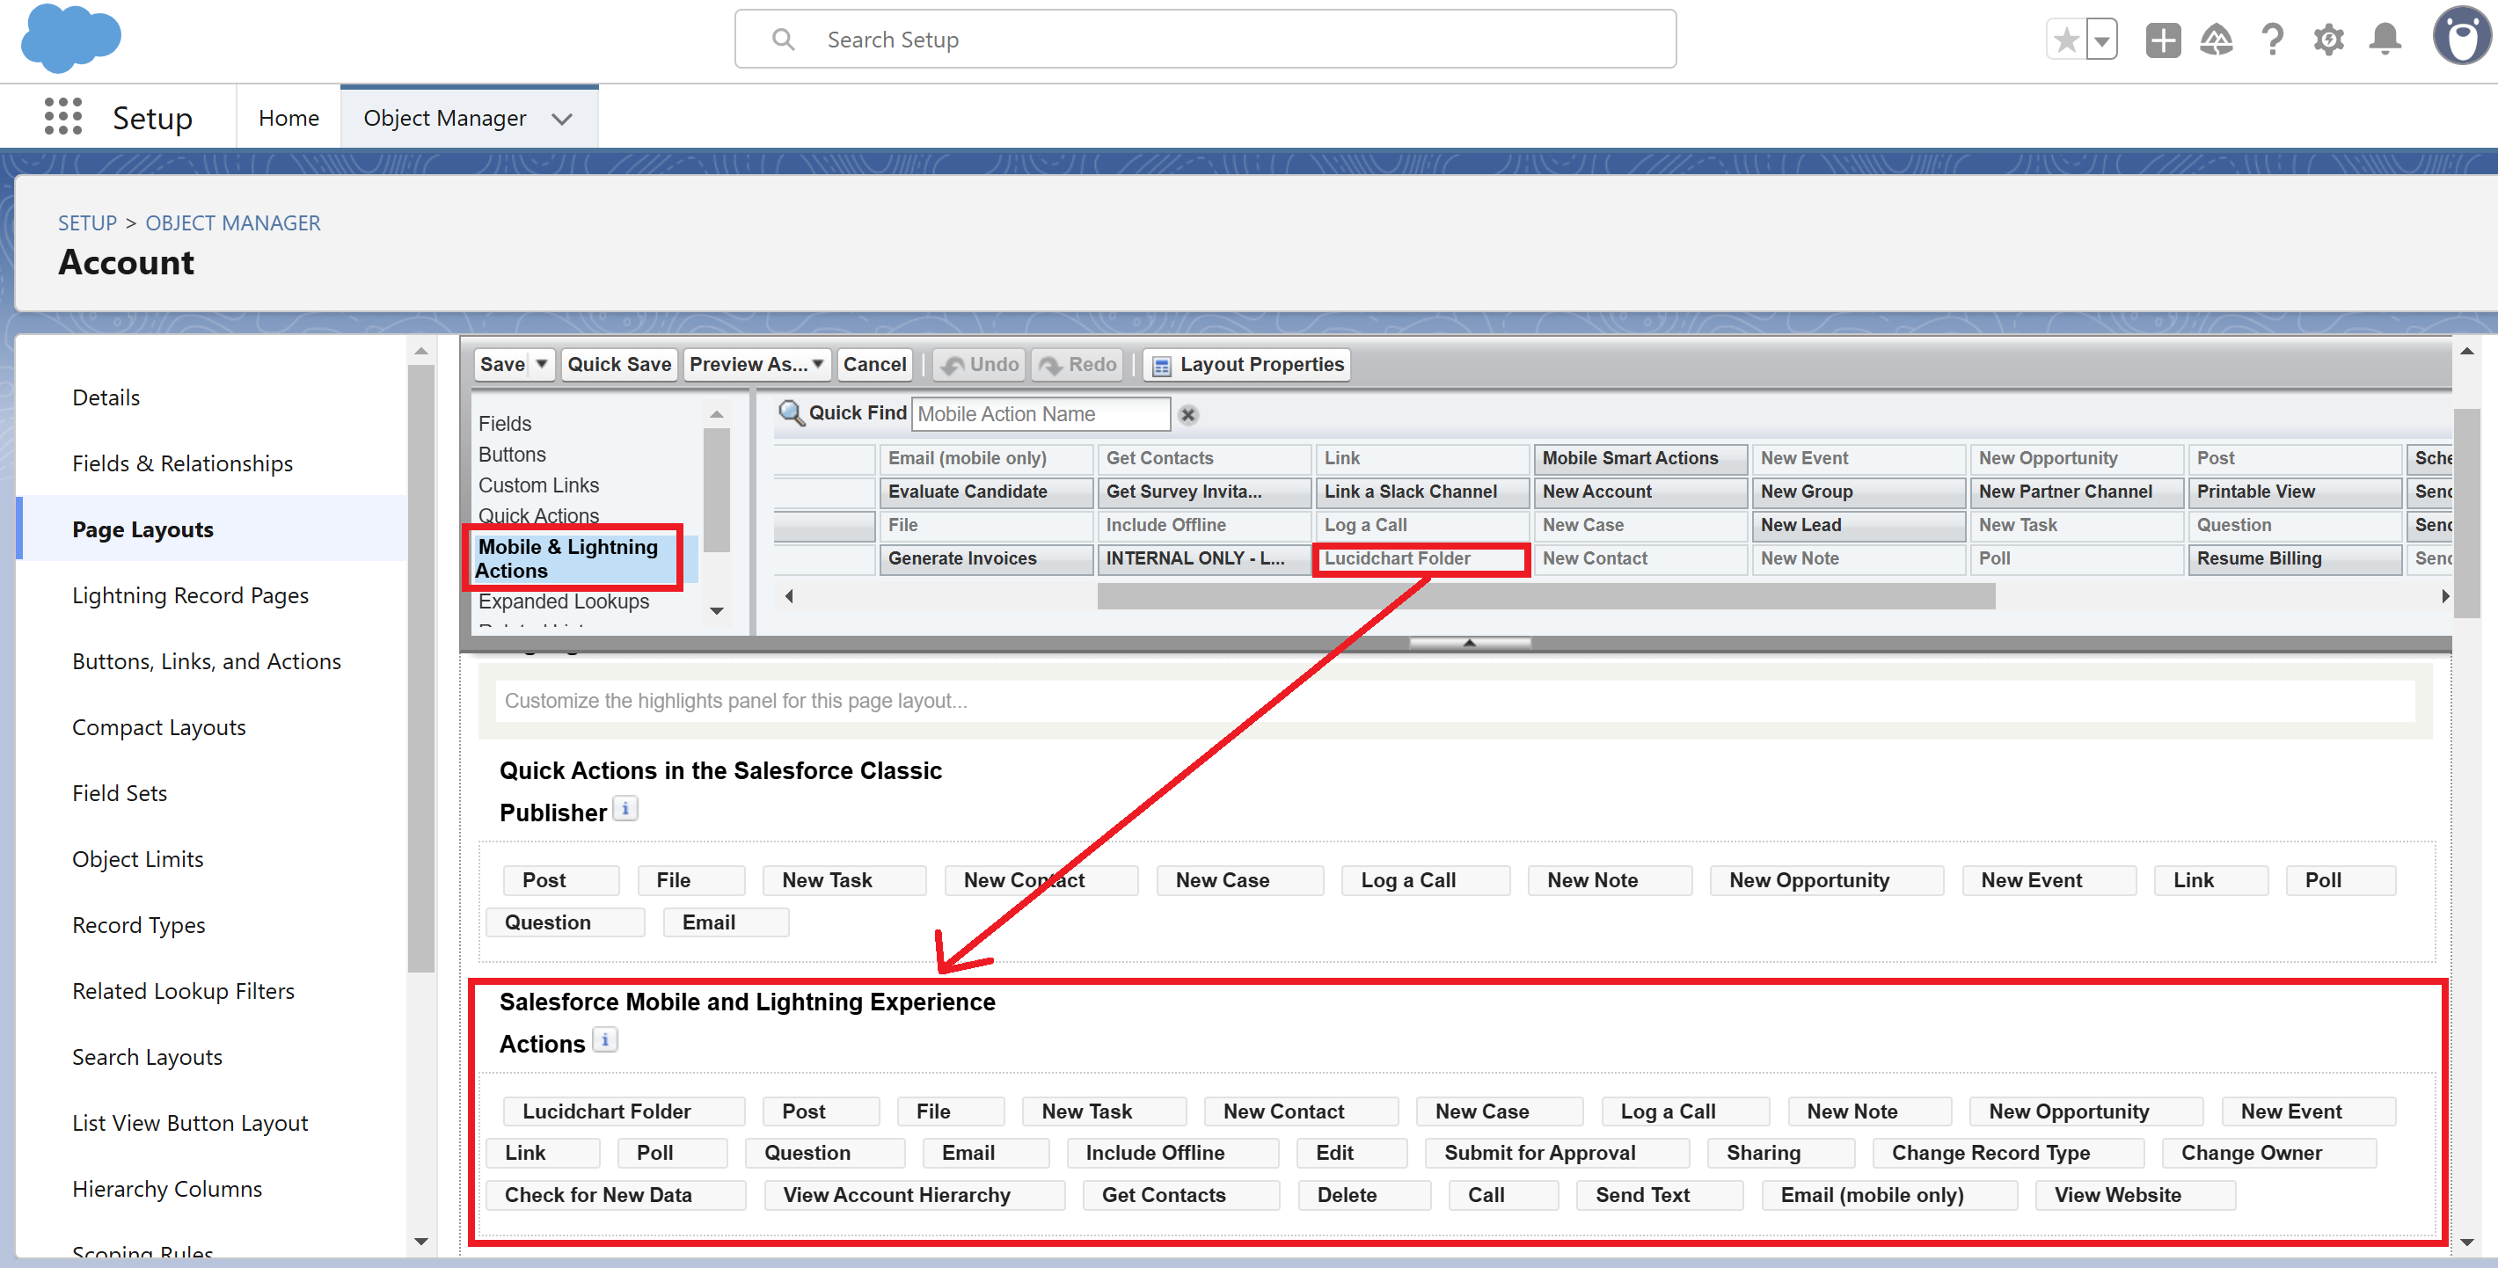Select the Check for New Data action
Screen dimensions: 2498x1268
pos(615,1194)
